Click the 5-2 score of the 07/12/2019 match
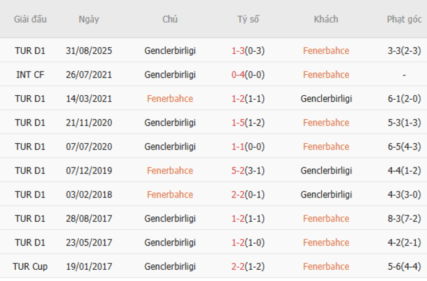The height and width of the screenshot is (281, 427). (238, 171)
